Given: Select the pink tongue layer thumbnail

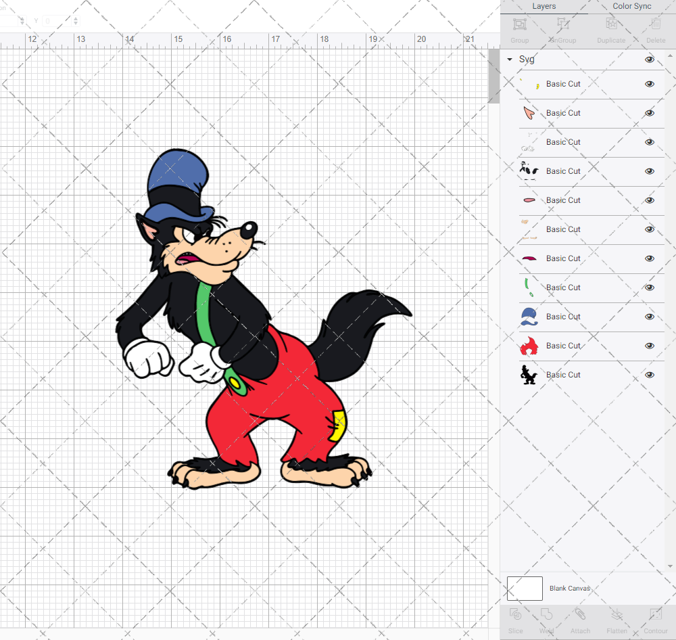Looking at the screenshot, I should point(529,200).
